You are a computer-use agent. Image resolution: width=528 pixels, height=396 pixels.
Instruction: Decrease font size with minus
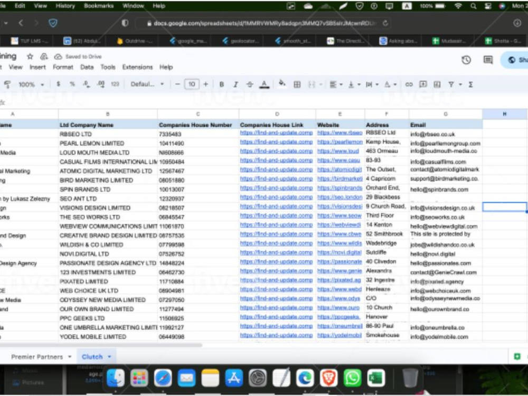[177, 84]
